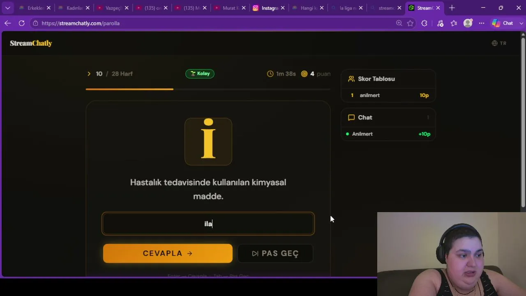Screen dimensions: 526x296
Task: Open browser settings and more menu
Action: (x=482, y=23)
